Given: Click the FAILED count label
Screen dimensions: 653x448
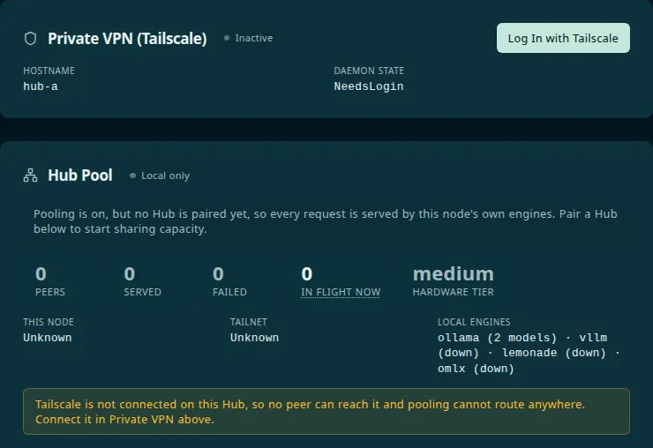Looking at the screenshot, I should coord(229,292).
